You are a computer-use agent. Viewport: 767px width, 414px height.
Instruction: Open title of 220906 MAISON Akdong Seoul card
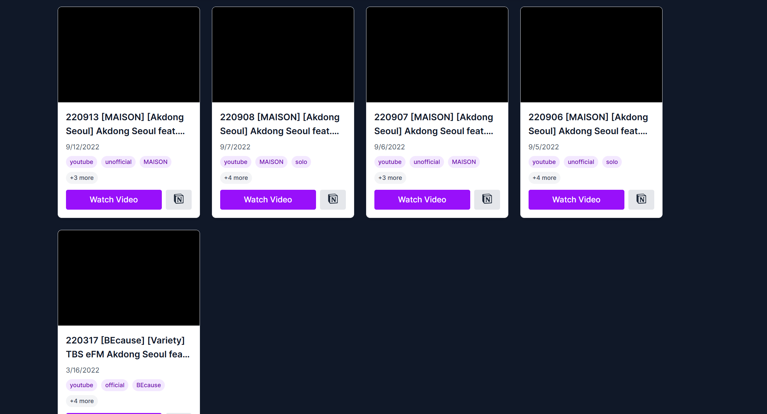pos(588,124)
